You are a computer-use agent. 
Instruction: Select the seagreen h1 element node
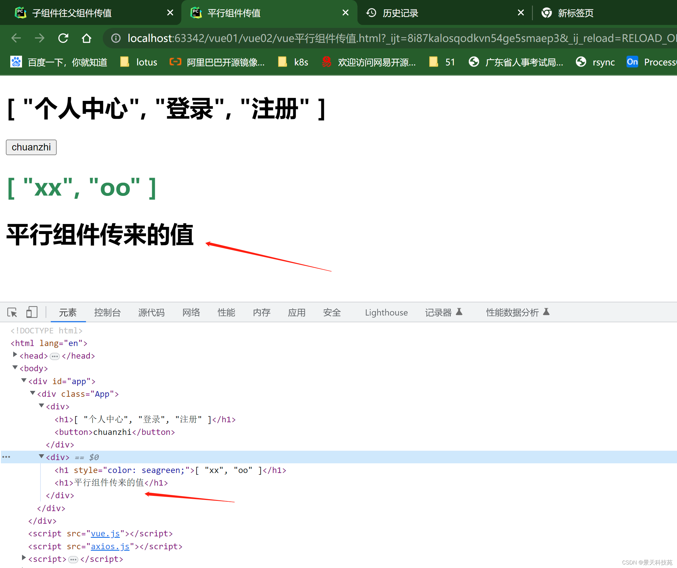click(x=170, y=470)
